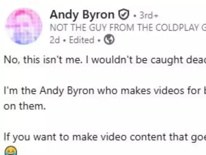Click the sentence "No, this isn't me."
Image resolution: width=206 pixels, height=155 pixels.
pyautogui.click(x=42, y=60)
